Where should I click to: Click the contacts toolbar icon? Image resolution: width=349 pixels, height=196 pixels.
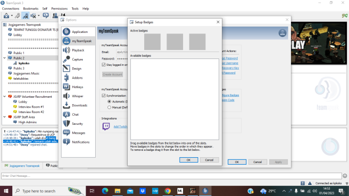55,15
